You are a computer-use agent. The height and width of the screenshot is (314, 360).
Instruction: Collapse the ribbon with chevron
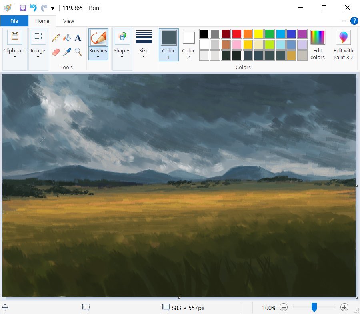[344, 21]
